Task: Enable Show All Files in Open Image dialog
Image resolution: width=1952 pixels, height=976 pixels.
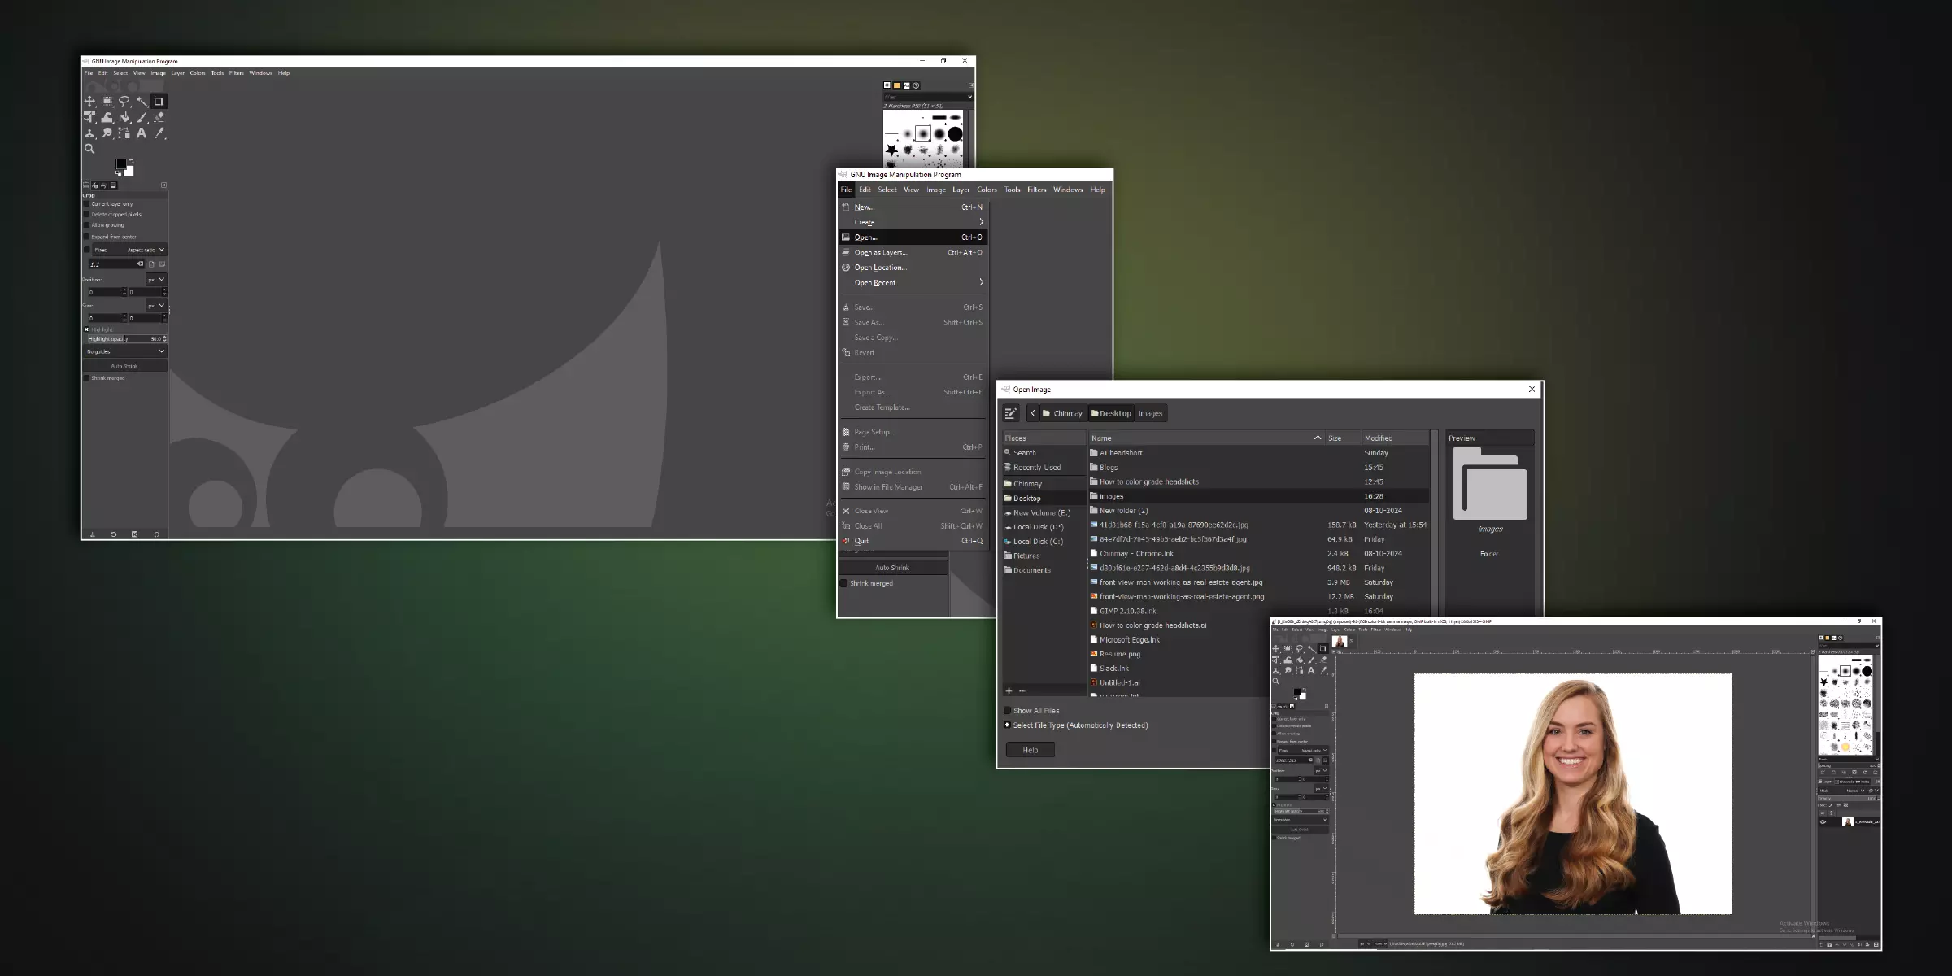Action: coord(1008,711)
